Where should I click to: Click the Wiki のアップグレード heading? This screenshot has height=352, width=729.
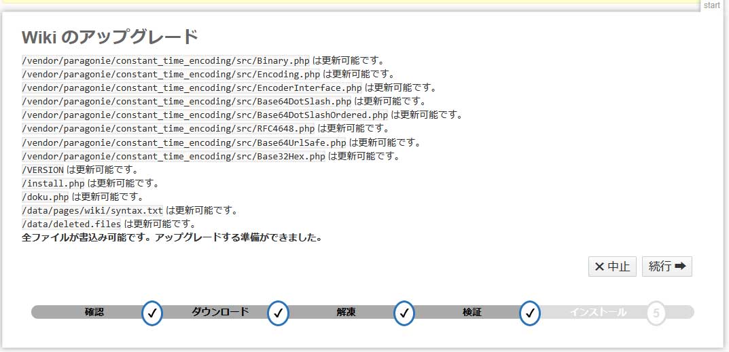point(110,37)
